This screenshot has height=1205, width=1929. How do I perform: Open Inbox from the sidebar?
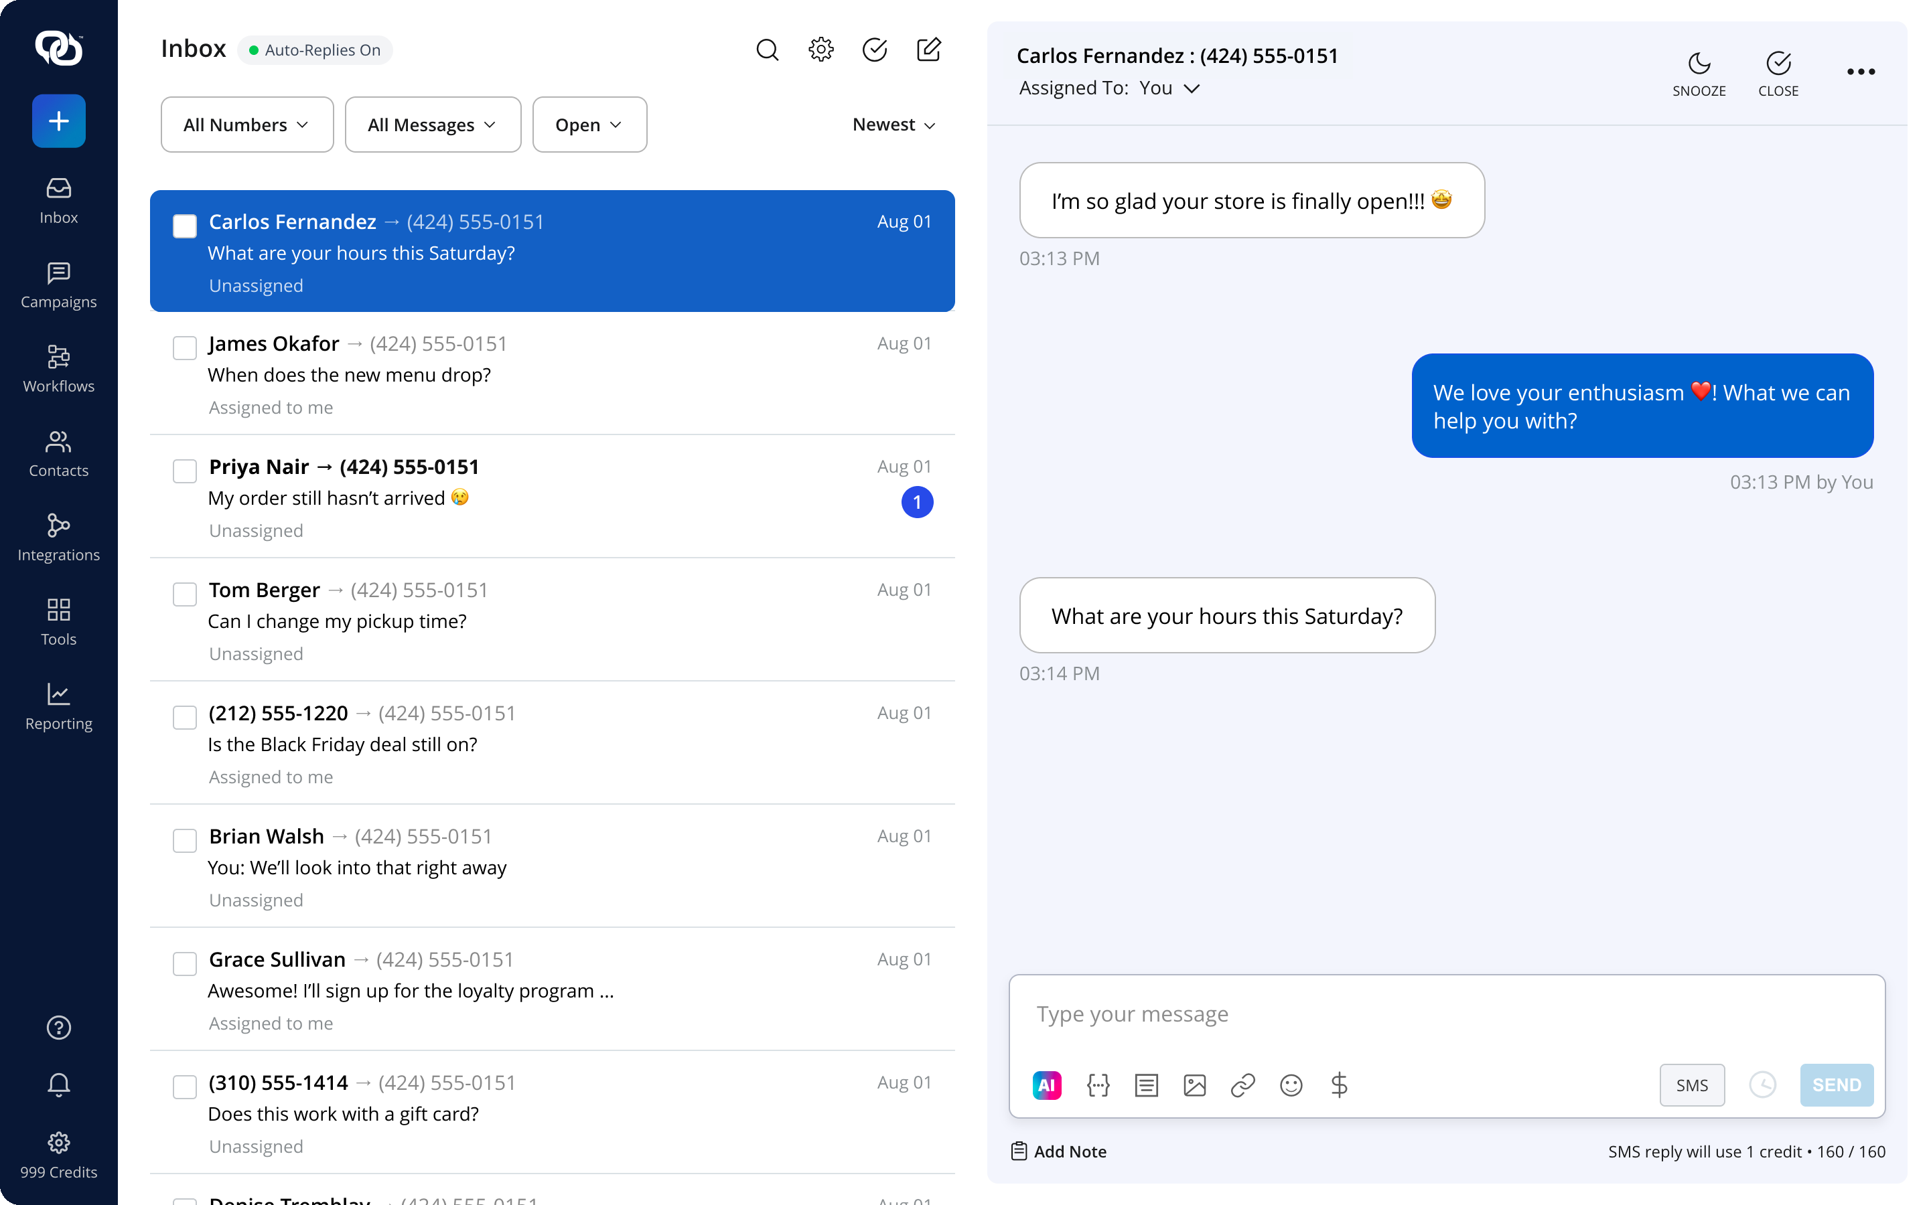(58, 201)
